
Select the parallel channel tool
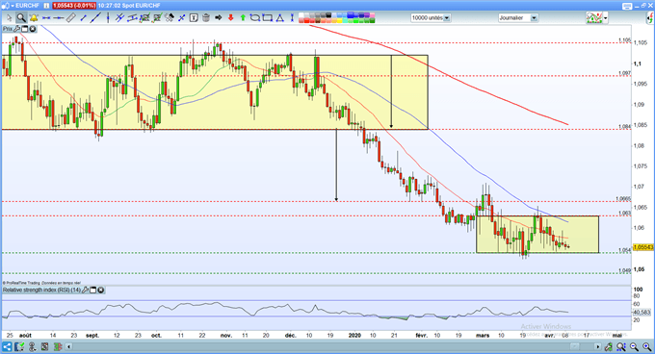click(x=132, y=18)
